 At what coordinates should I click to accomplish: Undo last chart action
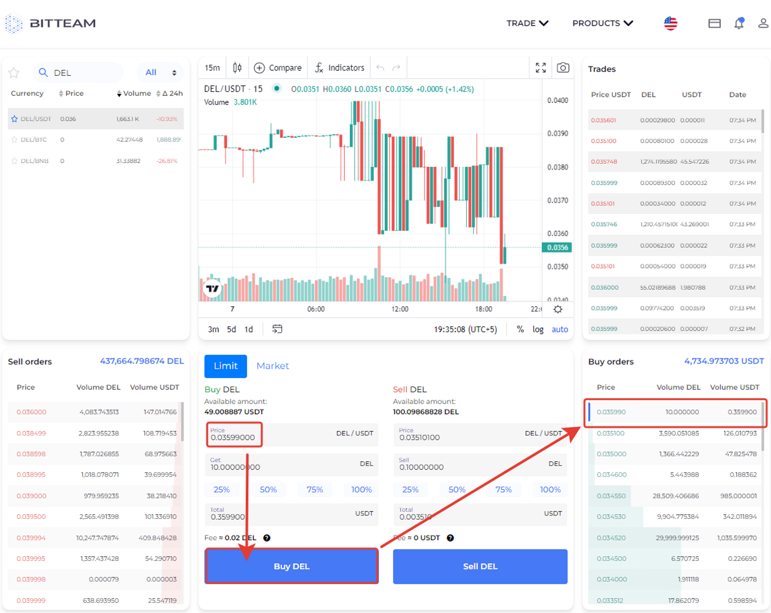(380, 68)
